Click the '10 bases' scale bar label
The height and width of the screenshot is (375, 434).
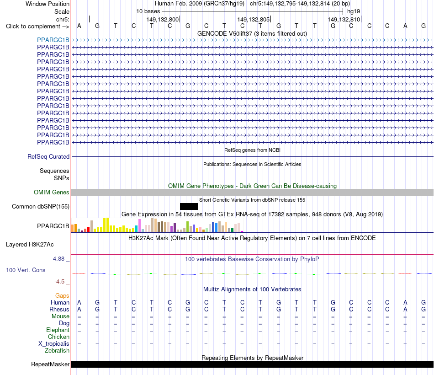click(x=148, y=11)
